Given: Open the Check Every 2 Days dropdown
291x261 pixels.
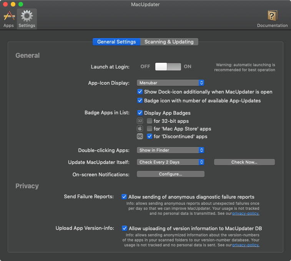Looking at the screenshot, I should coord(170,162).
